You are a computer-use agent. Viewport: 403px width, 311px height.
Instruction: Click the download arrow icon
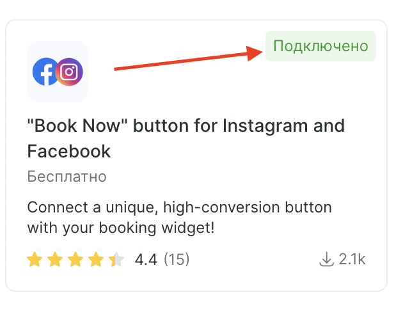click(326, 259)
